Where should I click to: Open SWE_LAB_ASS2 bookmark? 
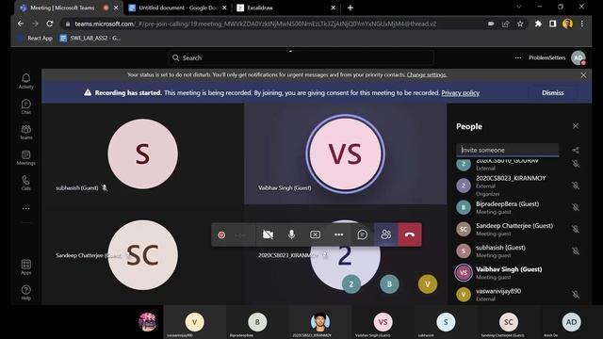tap(90, 38)
